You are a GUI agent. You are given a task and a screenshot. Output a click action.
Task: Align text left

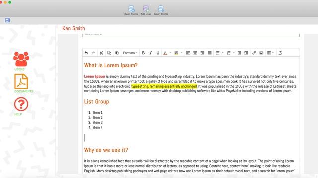tap(188, 53)
